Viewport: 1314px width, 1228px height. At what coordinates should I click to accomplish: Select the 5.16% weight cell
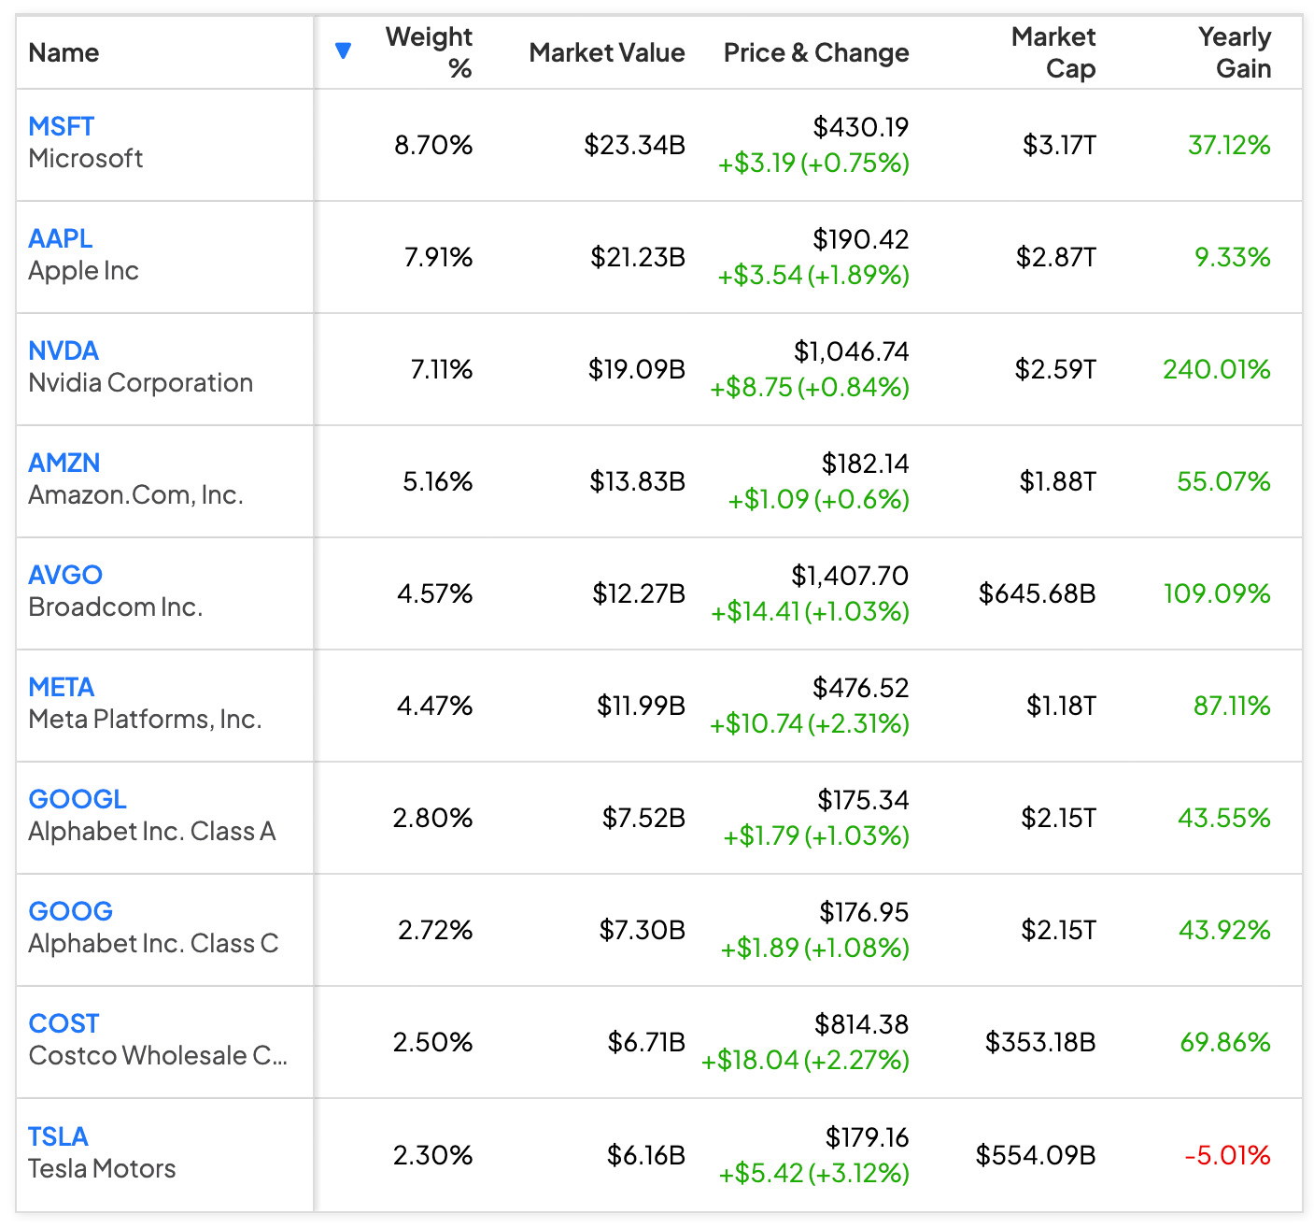click(x=438, y=481)
